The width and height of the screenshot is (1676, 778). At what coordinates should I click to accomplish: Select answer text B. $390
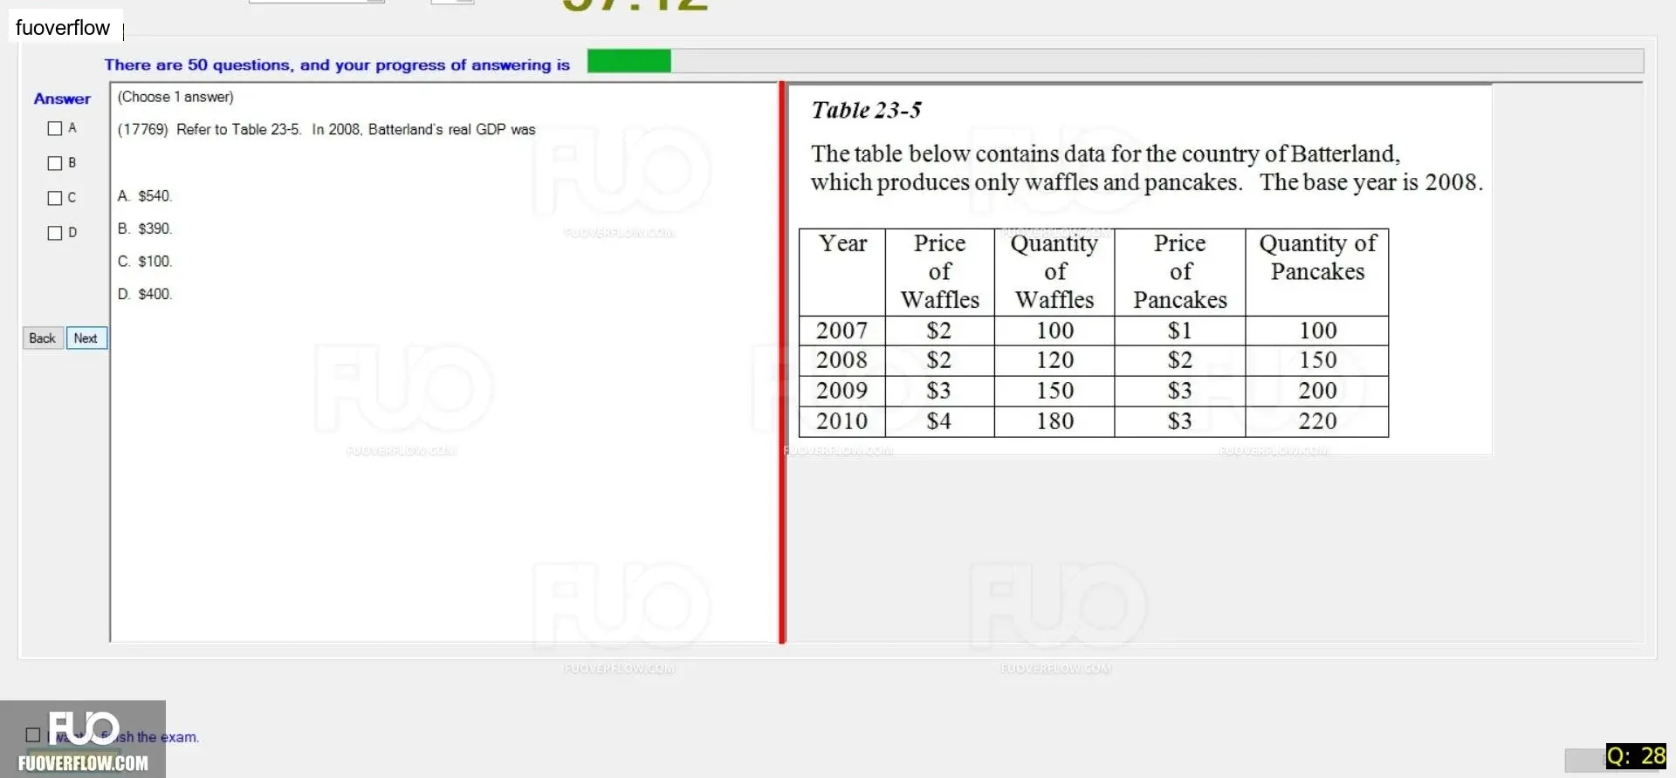click(x=145, y=229)
